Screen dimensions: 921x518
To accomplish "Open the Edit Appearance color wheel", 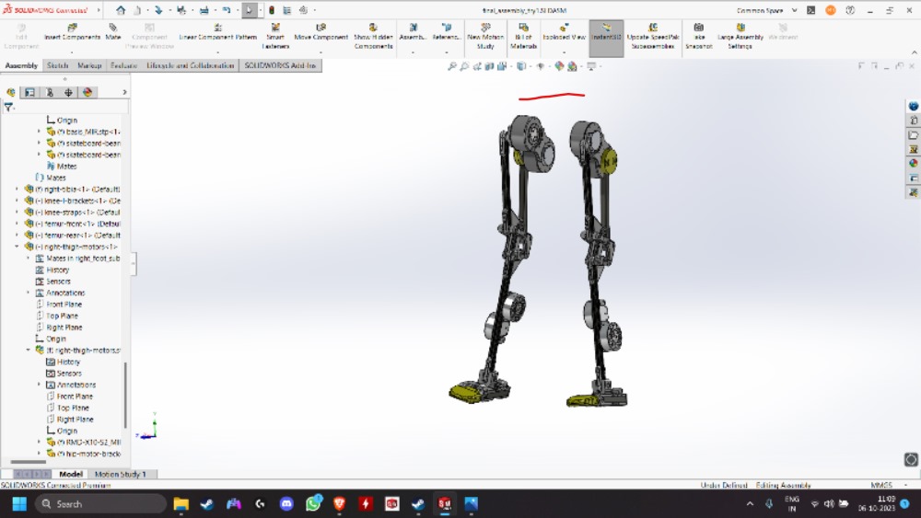I will click(x=559, y=66).
